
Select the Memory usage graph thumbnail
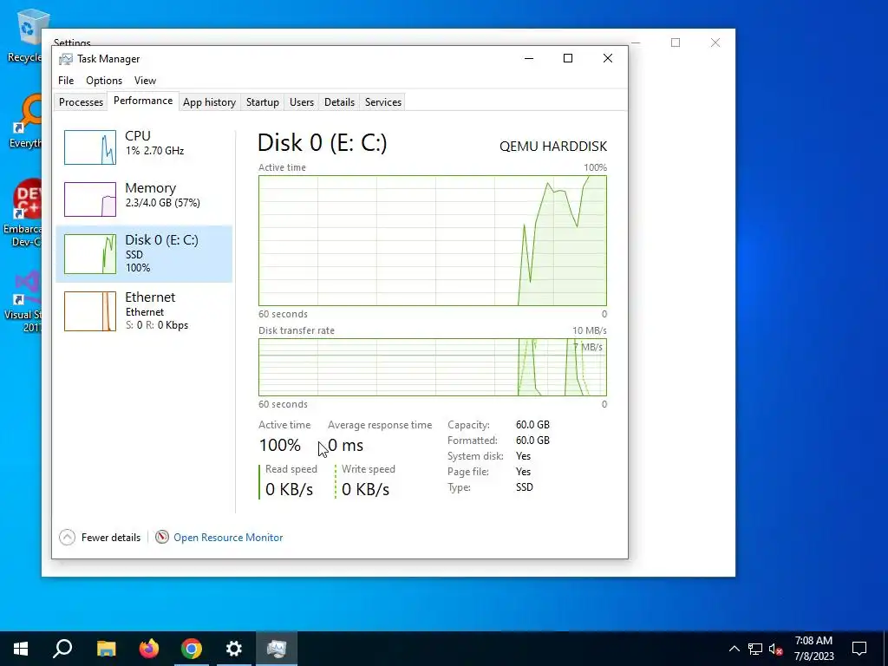tap(90, 199)
